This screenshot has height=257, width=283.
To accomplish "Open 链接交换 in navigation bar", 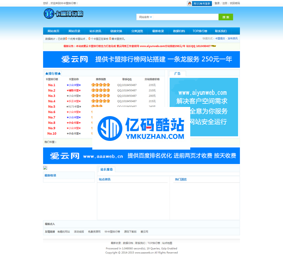I will [116, 31].
